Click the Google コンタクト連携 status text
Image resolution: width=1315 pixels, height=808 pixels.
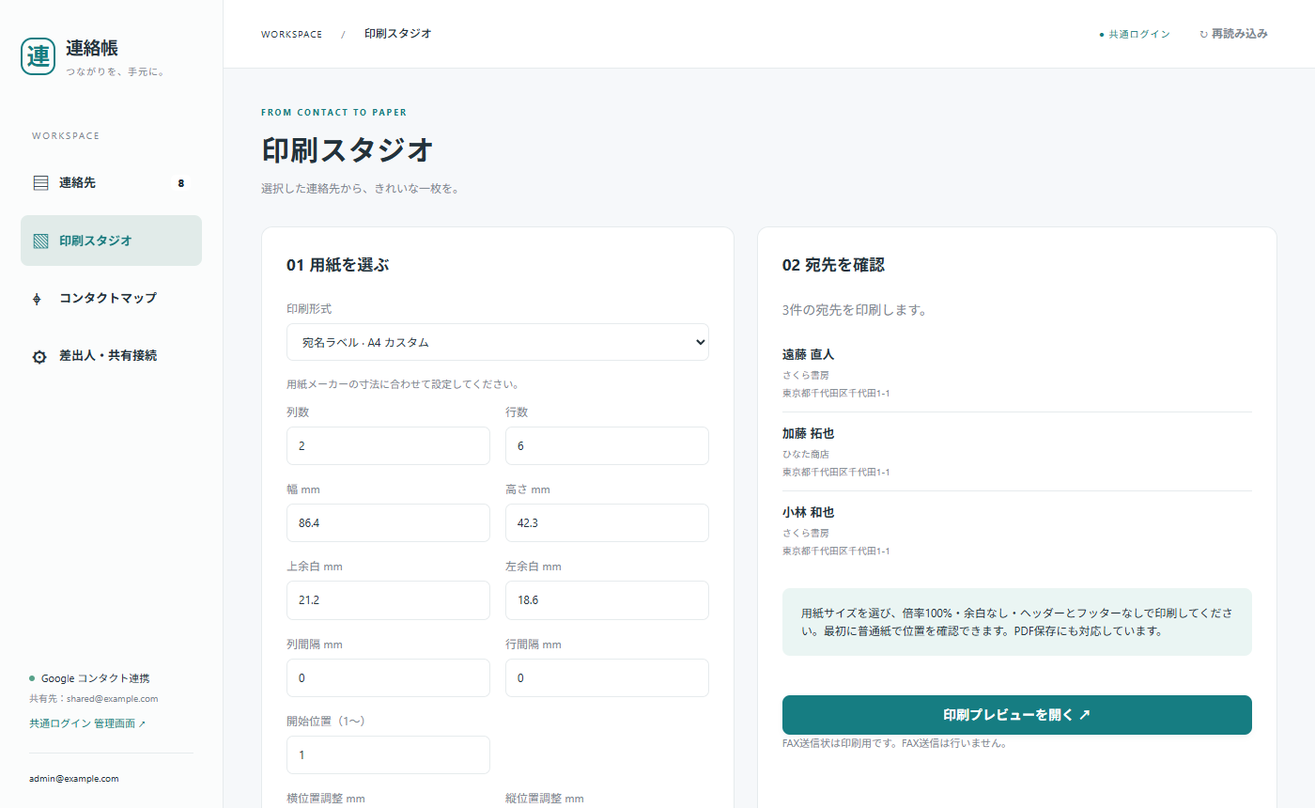(95, 677)
